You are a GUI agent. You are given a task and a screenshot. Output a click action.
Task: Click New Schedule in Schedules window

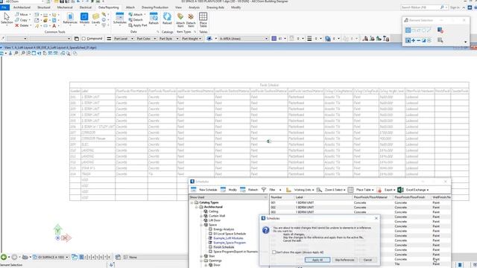click(203, 190)
